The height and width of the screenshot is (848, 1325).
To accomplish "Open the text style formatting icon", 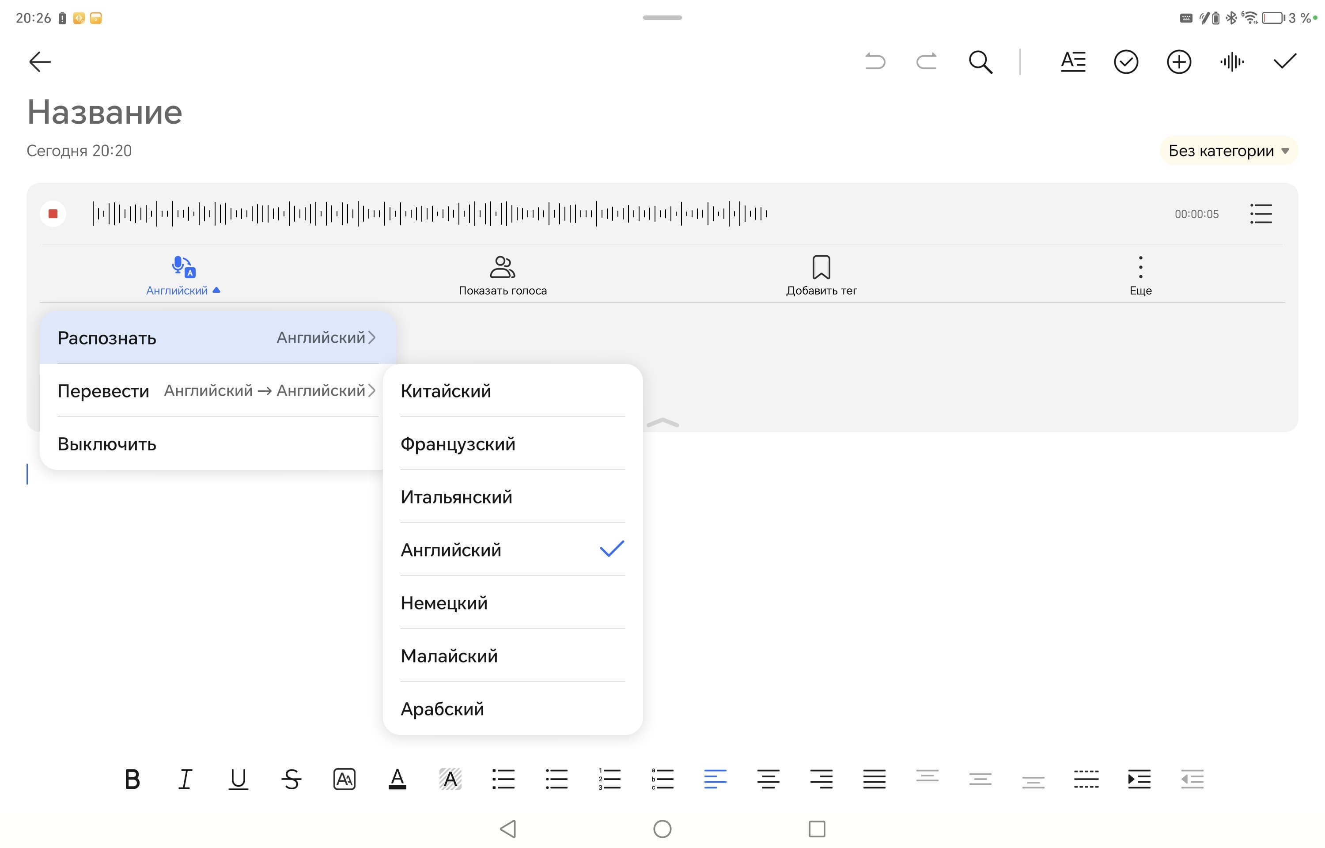I will [1072, 62].
